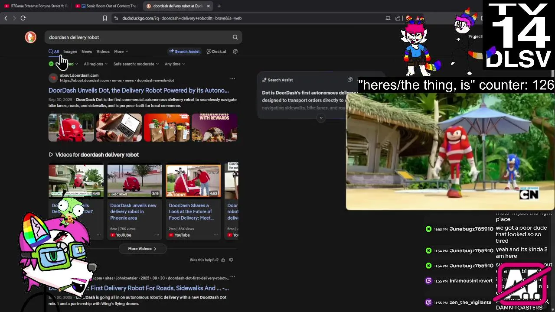Click Junebugz765910 'yeah and its kinda 2 am' message
The width and height of the screenshot is (555, 312).
tap(522, 253)
